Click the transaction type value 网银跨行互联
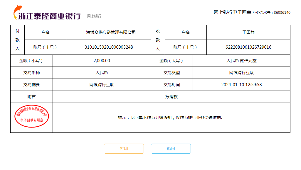 pyautogui.click(x=241, y=73)
